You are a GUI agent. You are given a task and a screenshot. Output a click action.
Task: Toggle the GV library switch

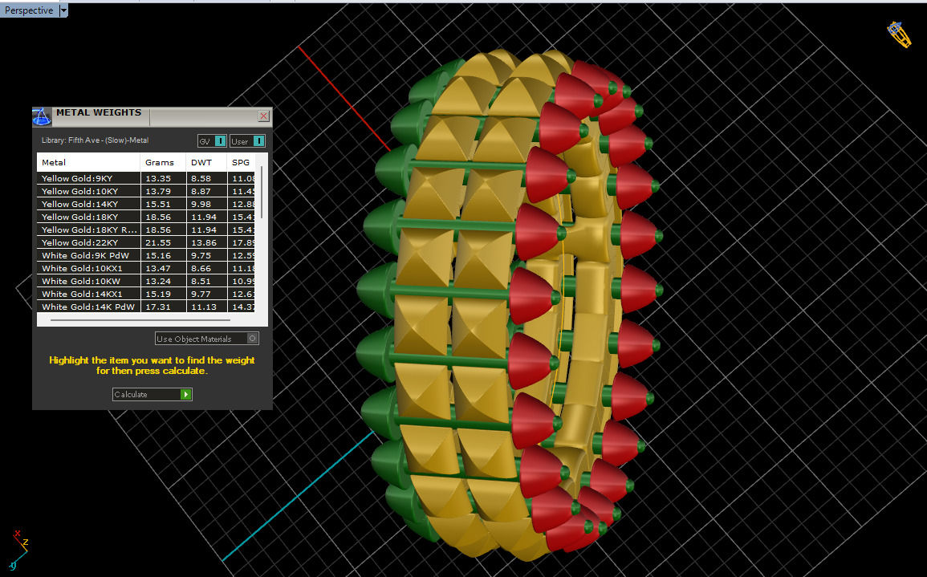pyautogui.click(x=212, y=140)
